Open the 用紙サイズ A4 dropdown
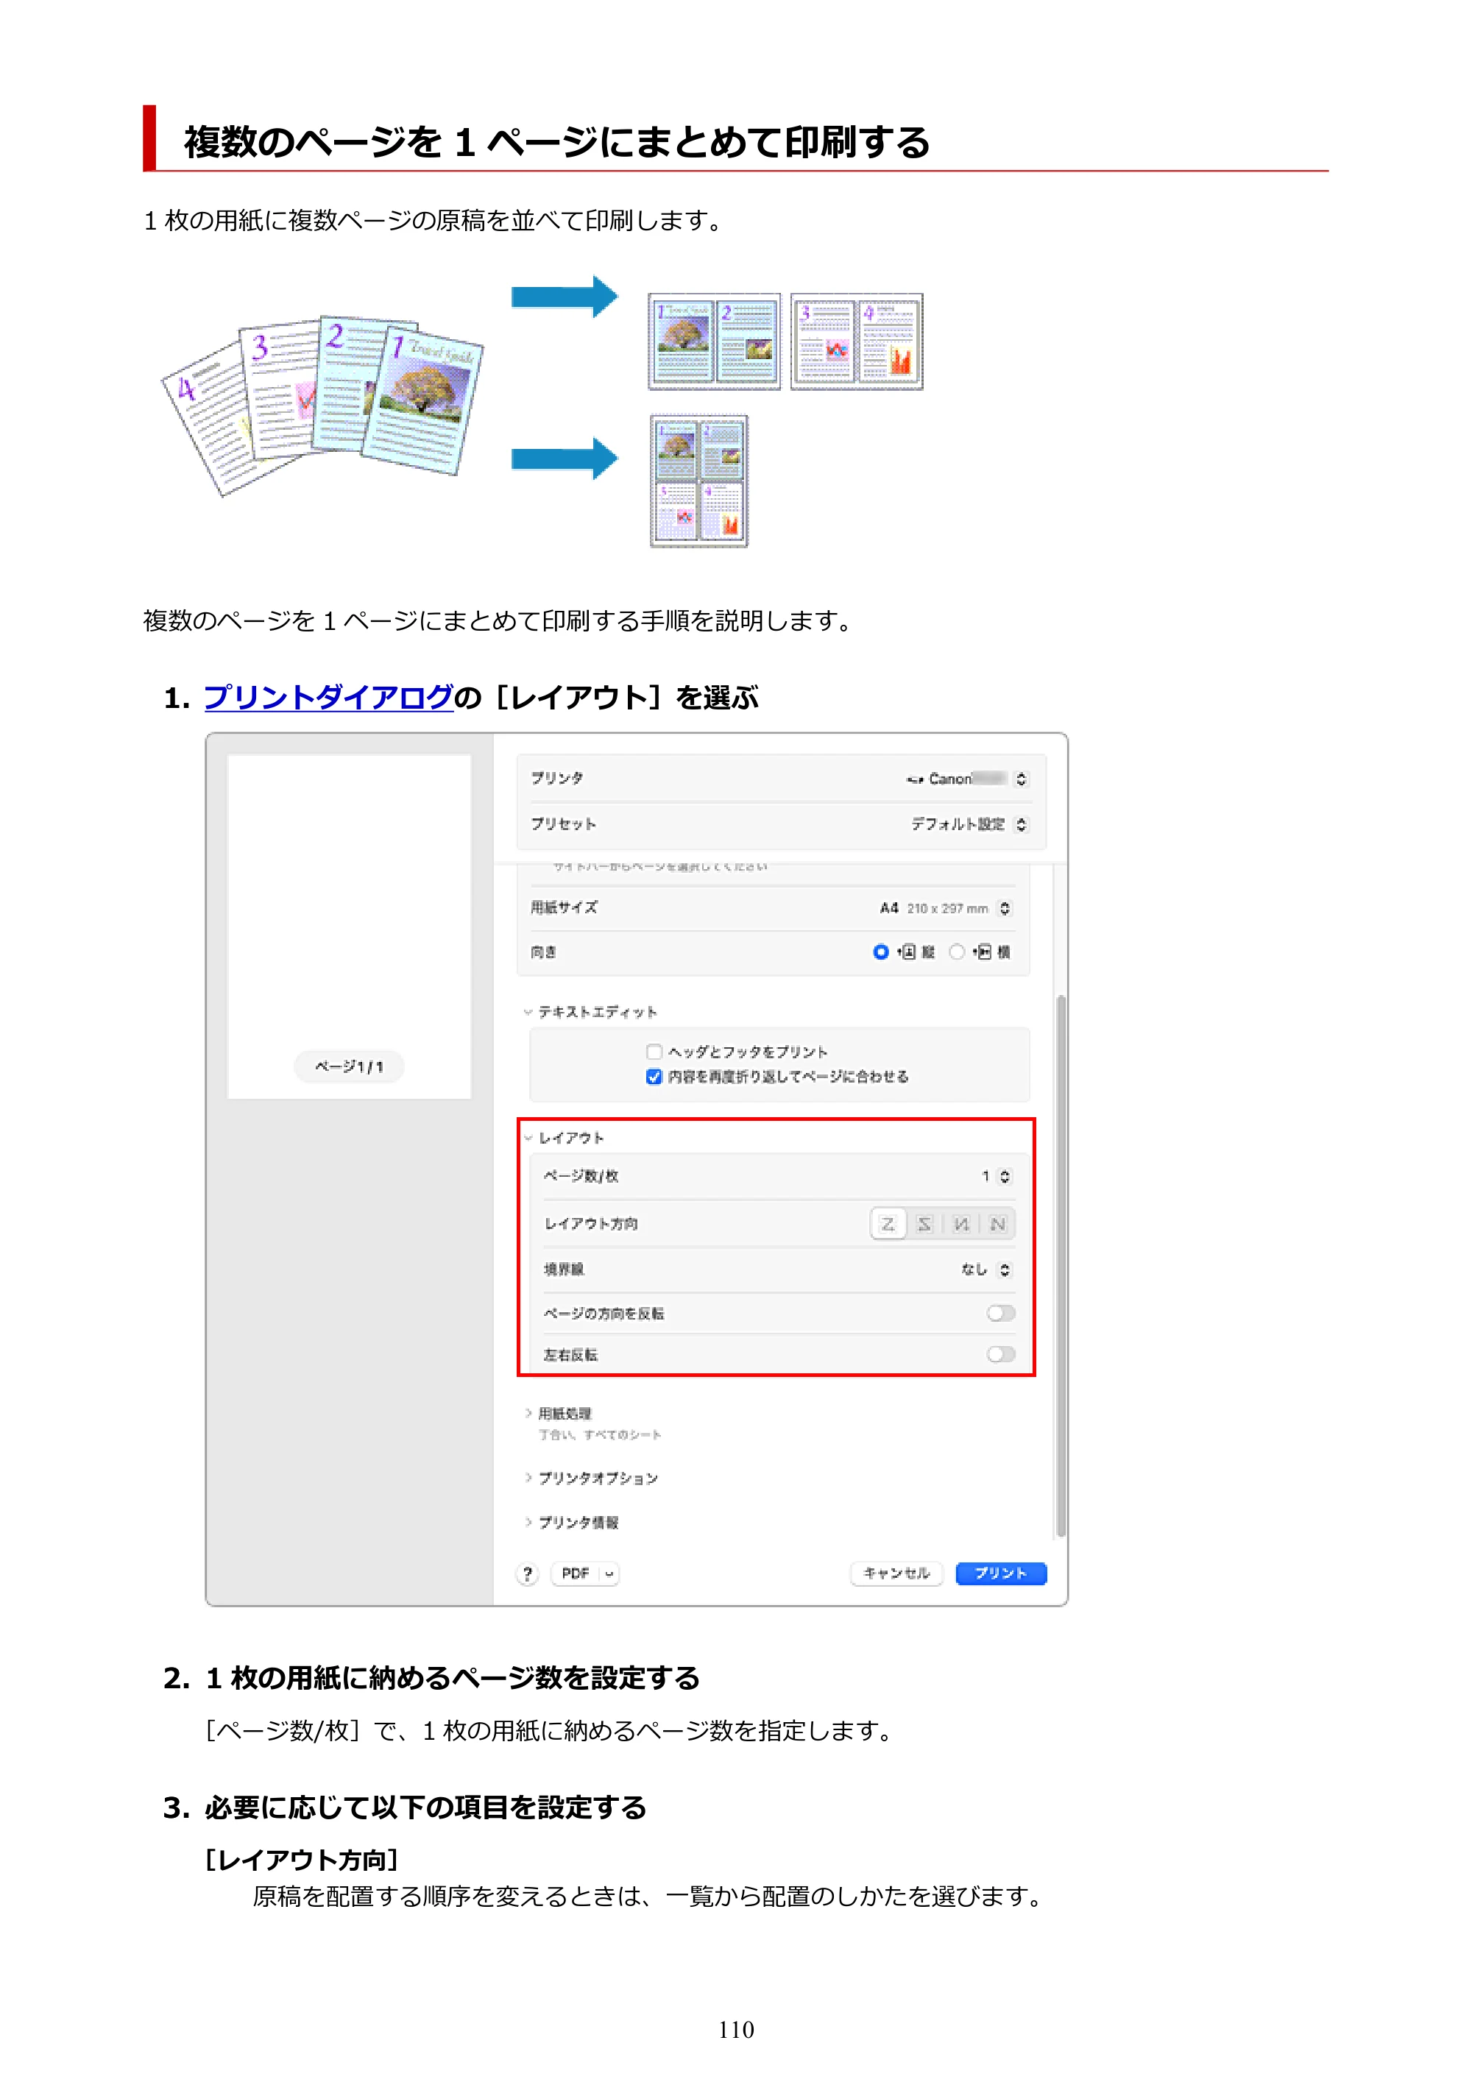Viewport: 1472px width, 2082px height. tap(1005, 907)
